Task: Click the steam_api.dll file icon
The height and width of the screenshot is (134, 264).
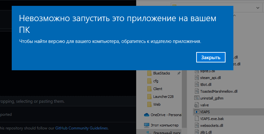Action: 197,78
